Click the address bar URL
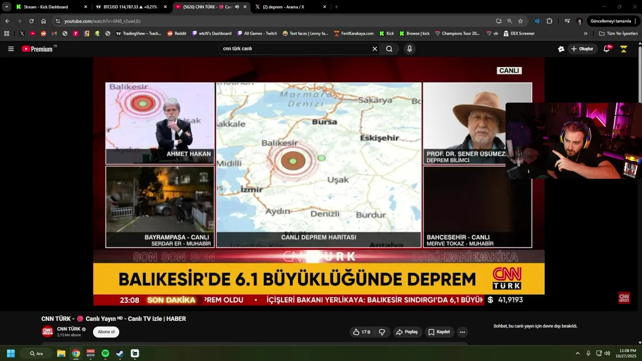The image size is (642, 361). click(x=102, y=21)
